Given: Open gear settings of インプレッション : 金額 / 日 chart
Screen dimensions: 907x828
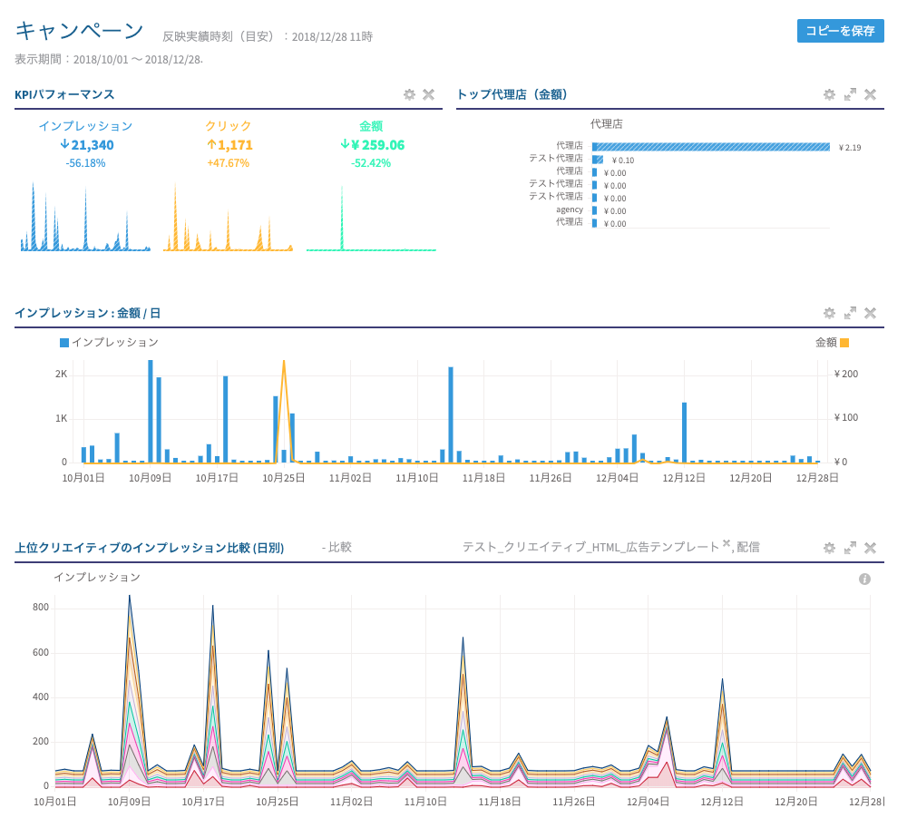Looking at the screenshot, I should point(829,313).
